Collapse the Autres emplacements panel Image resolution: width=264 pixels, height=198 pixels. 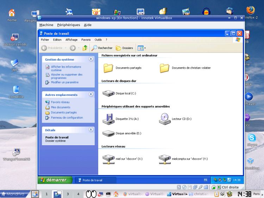click(x=91, y=94)
